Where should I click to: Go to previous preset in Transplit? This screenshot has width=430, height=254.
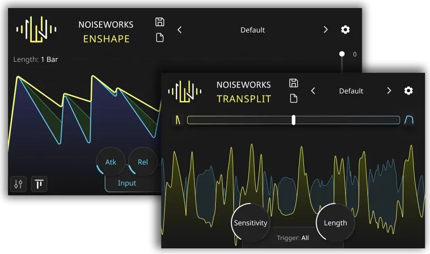tap(313, 91)
